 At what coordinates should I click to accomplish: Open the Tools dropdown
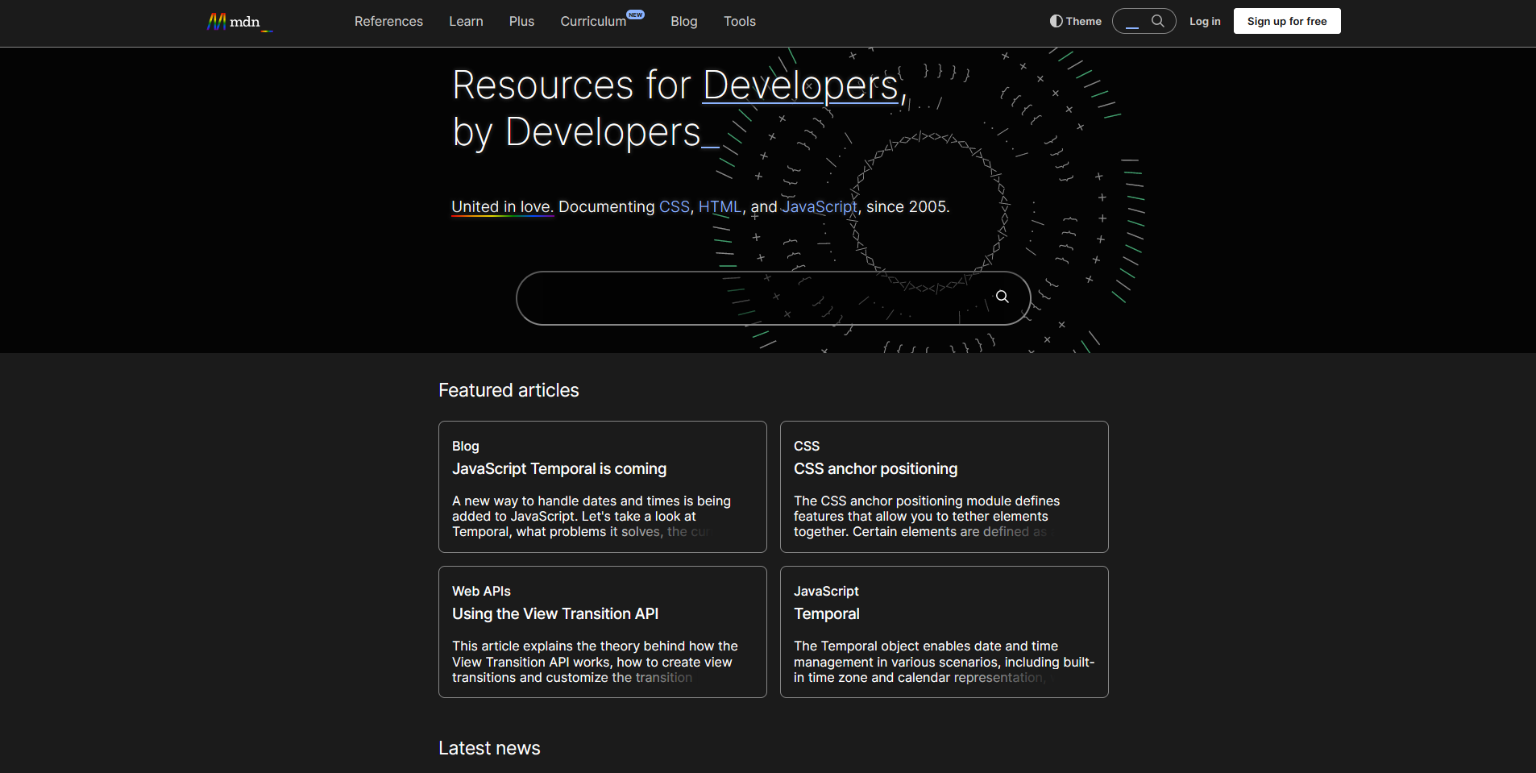pyautogui.click(x=739, y=21)
